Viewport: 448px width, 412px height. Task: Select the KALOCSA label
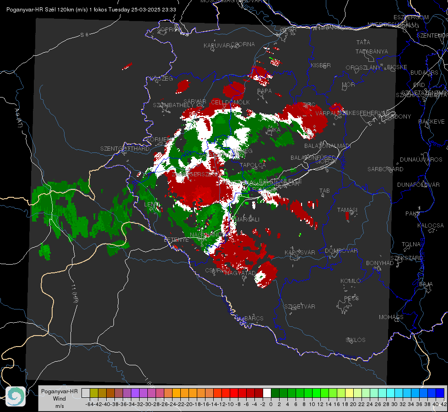click(x=430, y=226)
